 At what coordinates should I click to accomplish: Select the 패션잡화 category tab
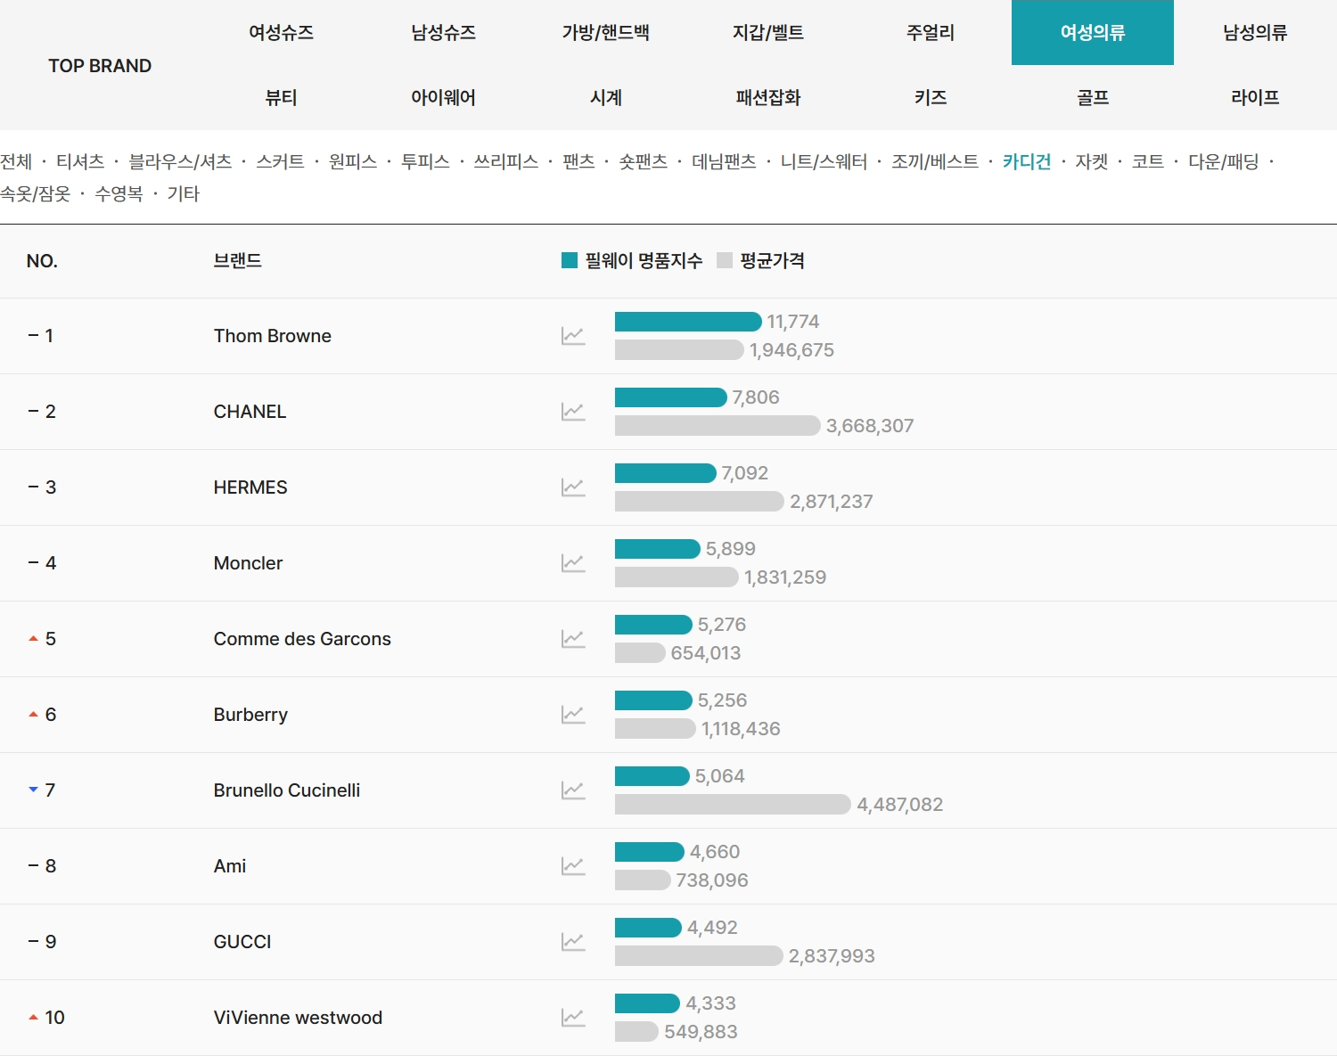[x=767, y=98]
